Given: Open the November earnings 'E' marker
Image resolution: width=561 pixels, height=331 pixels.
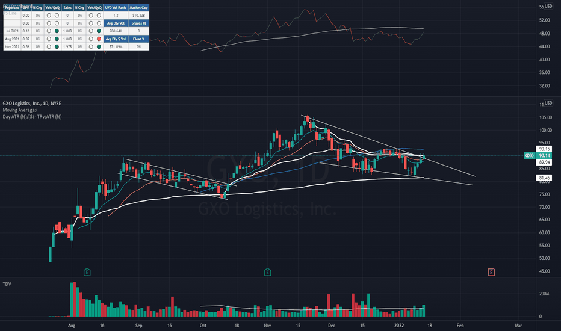Looking at the screenshot, I should pos(267,272).
